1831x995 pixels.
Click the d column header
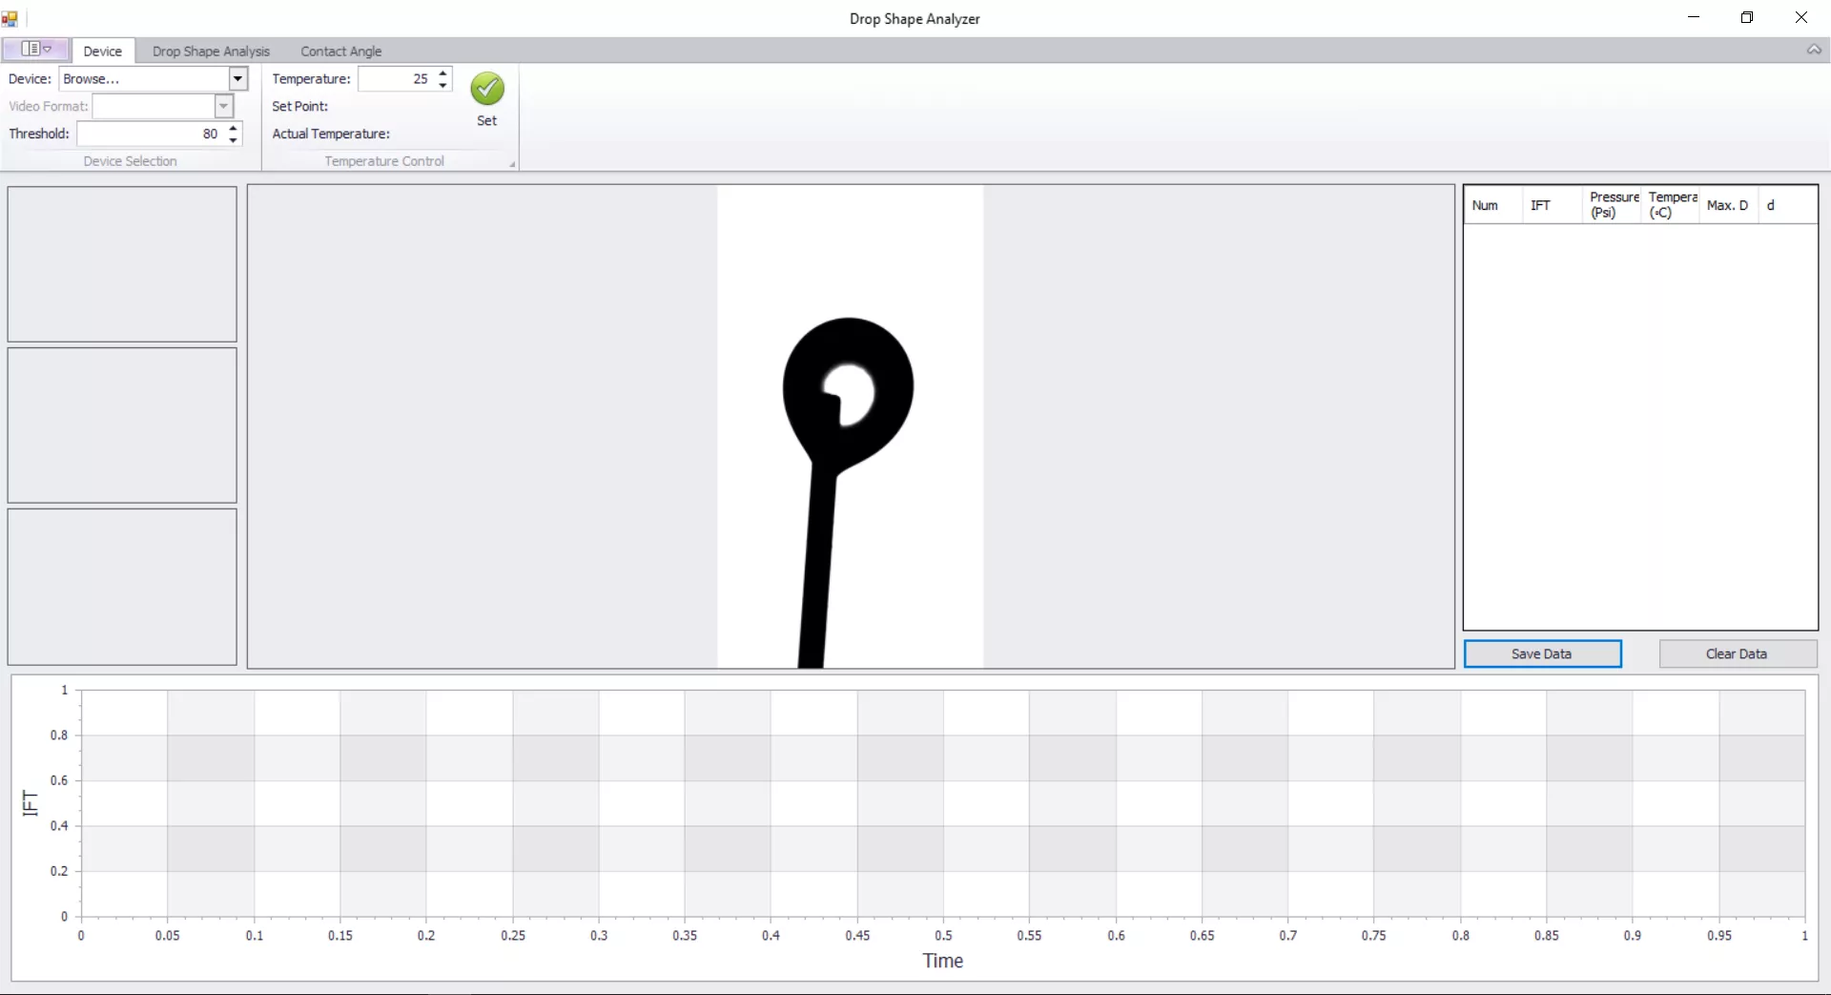click(x=1787, y=205)
